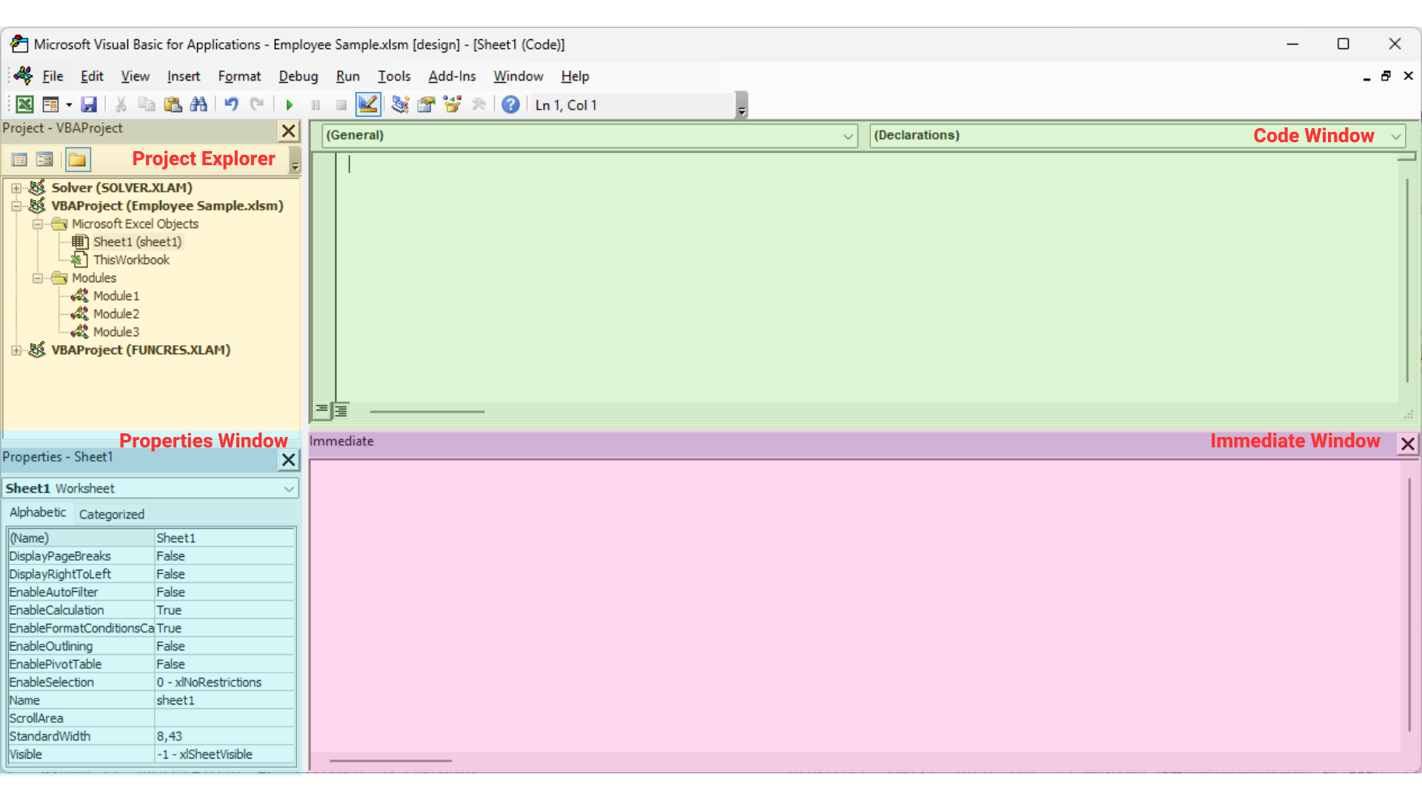Switch to the Categorized properties tab

pos(111,514)
